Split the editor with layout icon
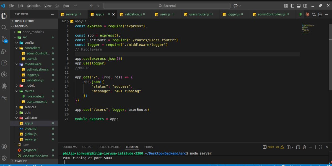This screenshot has width=332, height=166. click(320, 14)
